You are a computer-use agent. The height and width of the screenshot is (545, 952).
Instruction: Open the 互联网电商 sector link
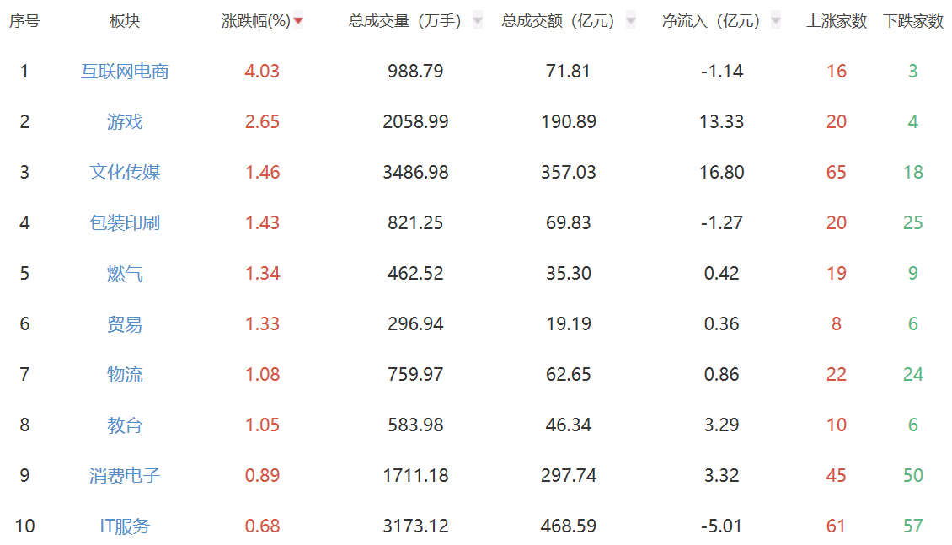[x=125, y=72]
